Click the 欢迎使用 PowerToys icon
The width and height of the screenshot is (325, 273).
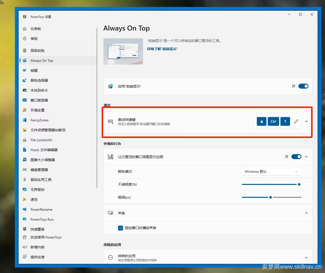pos(25,237)
